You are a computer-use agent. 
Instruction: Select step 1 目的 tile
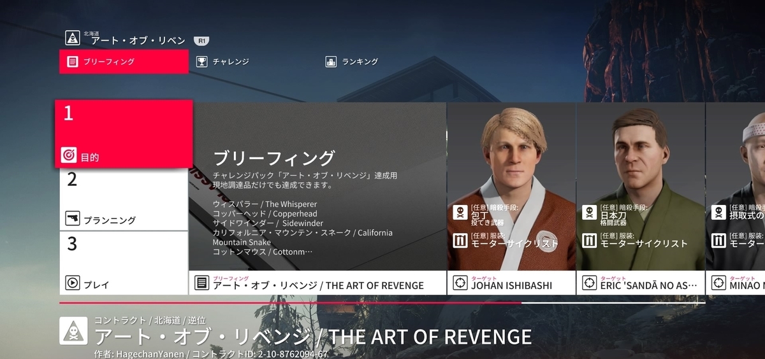click(124, 133)
